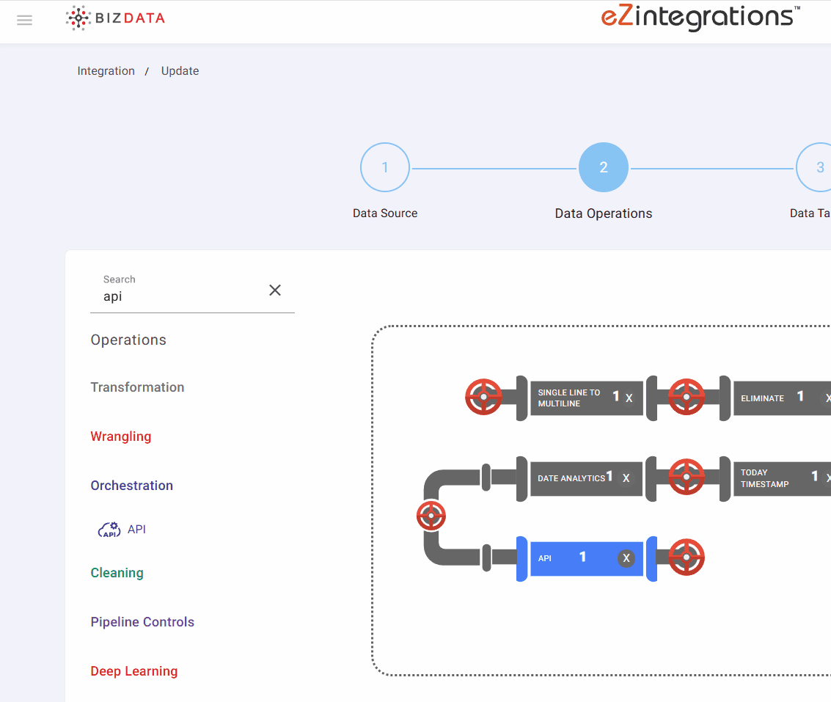Viewport: 831px width, 702px height.
Task: Remove the Single Line to Multiline operation
Action: pyautogui.click(x=629, y=398)
